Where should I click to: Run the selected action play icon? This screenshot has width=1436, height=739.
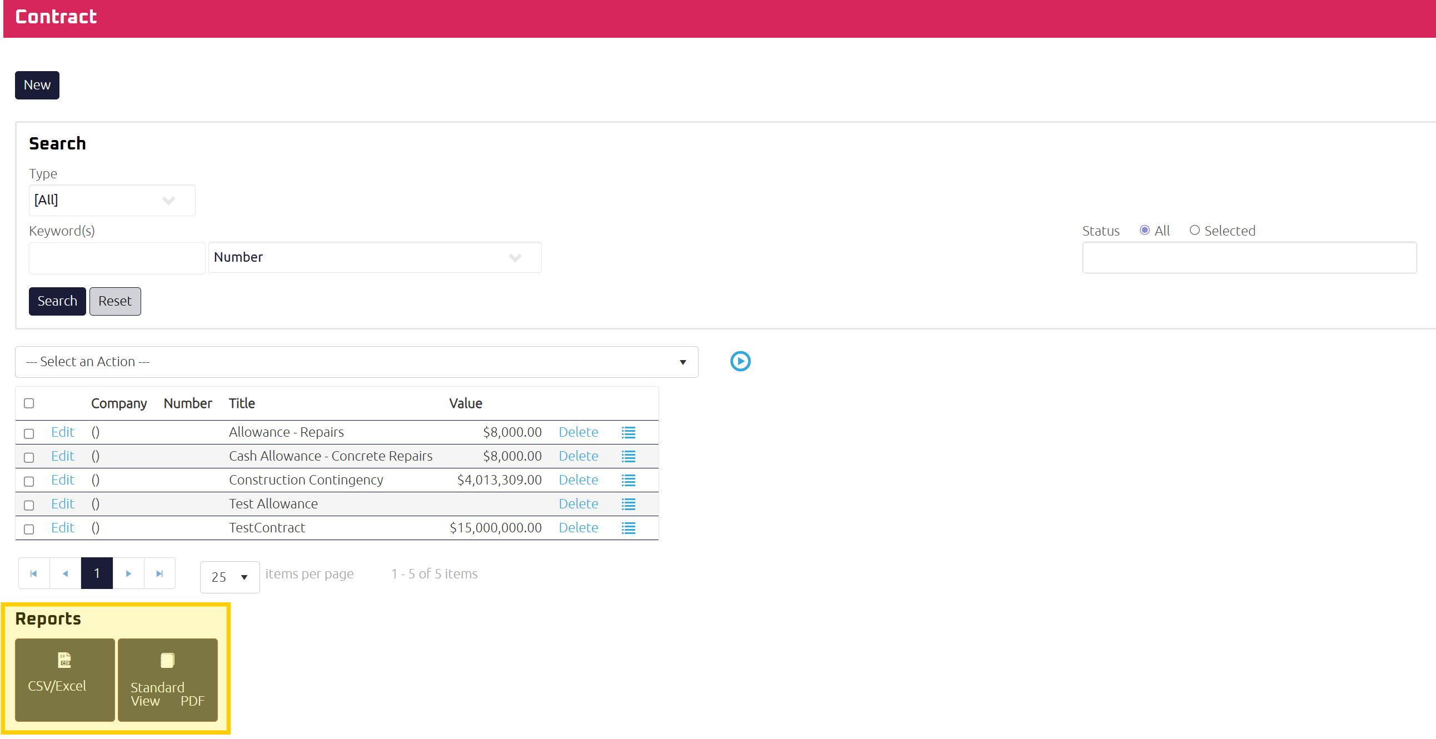740,361
